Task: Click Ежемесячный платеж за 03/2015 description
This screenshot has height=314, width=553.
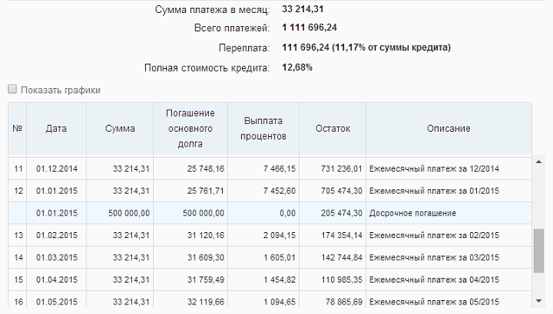Action: (434, 258)
